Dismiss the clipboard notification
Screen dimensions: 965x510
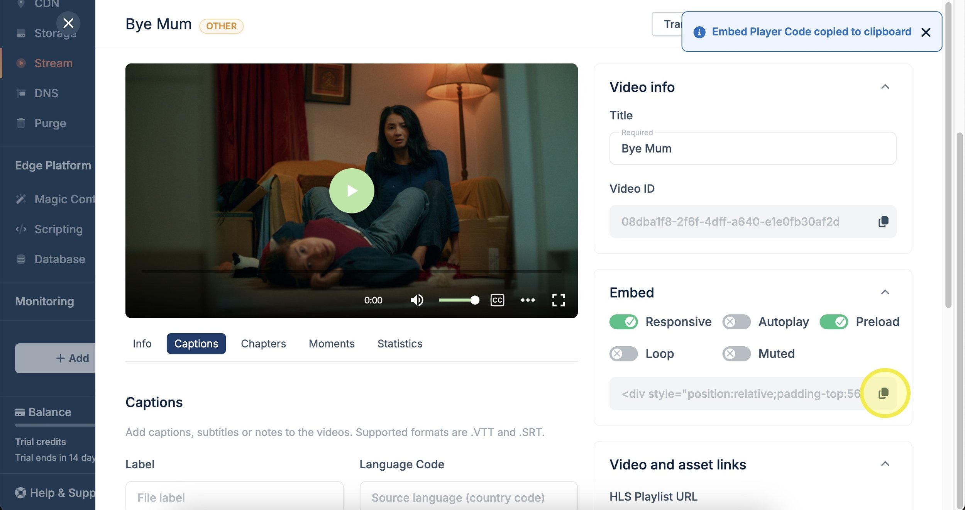point(926,32)
